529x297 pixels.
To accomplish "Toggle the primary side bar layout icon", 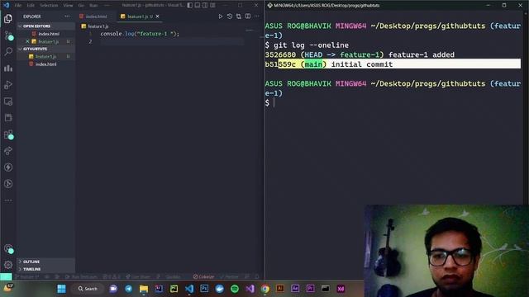I will (x=190, y=6).
